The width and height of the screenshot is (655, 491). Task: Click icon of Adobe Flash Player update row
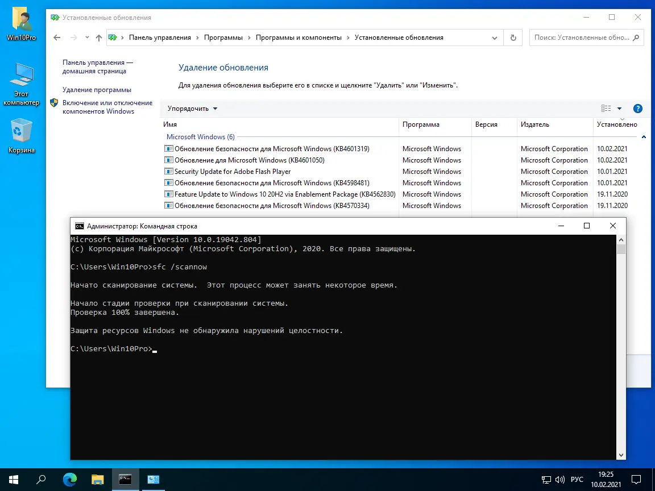[x=169, y=171]
